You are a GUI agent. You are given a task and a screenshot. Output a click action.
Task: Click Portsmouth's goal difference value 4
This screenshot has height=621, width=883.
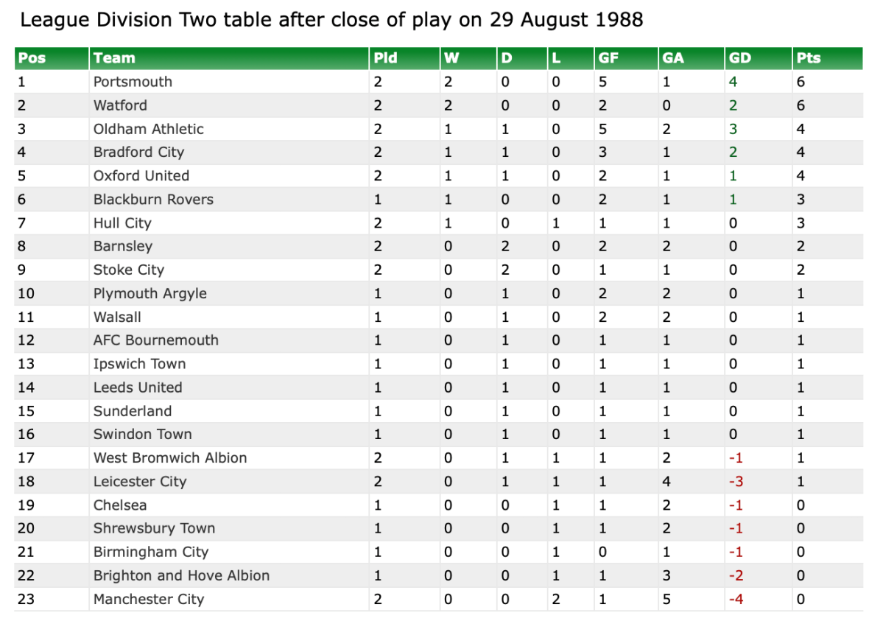733,82
